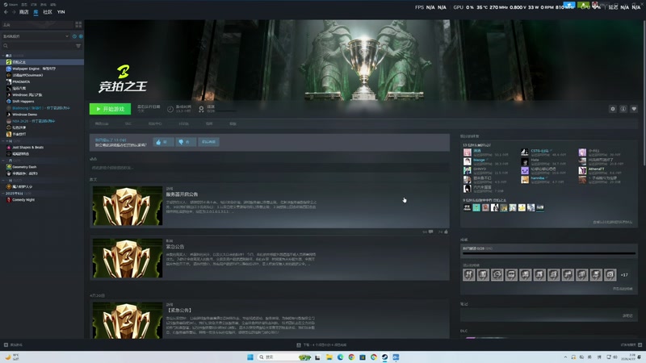Open the first friend avatar in friends list
The width and height of the screenshot is (646, 363).
pos(468,152)
